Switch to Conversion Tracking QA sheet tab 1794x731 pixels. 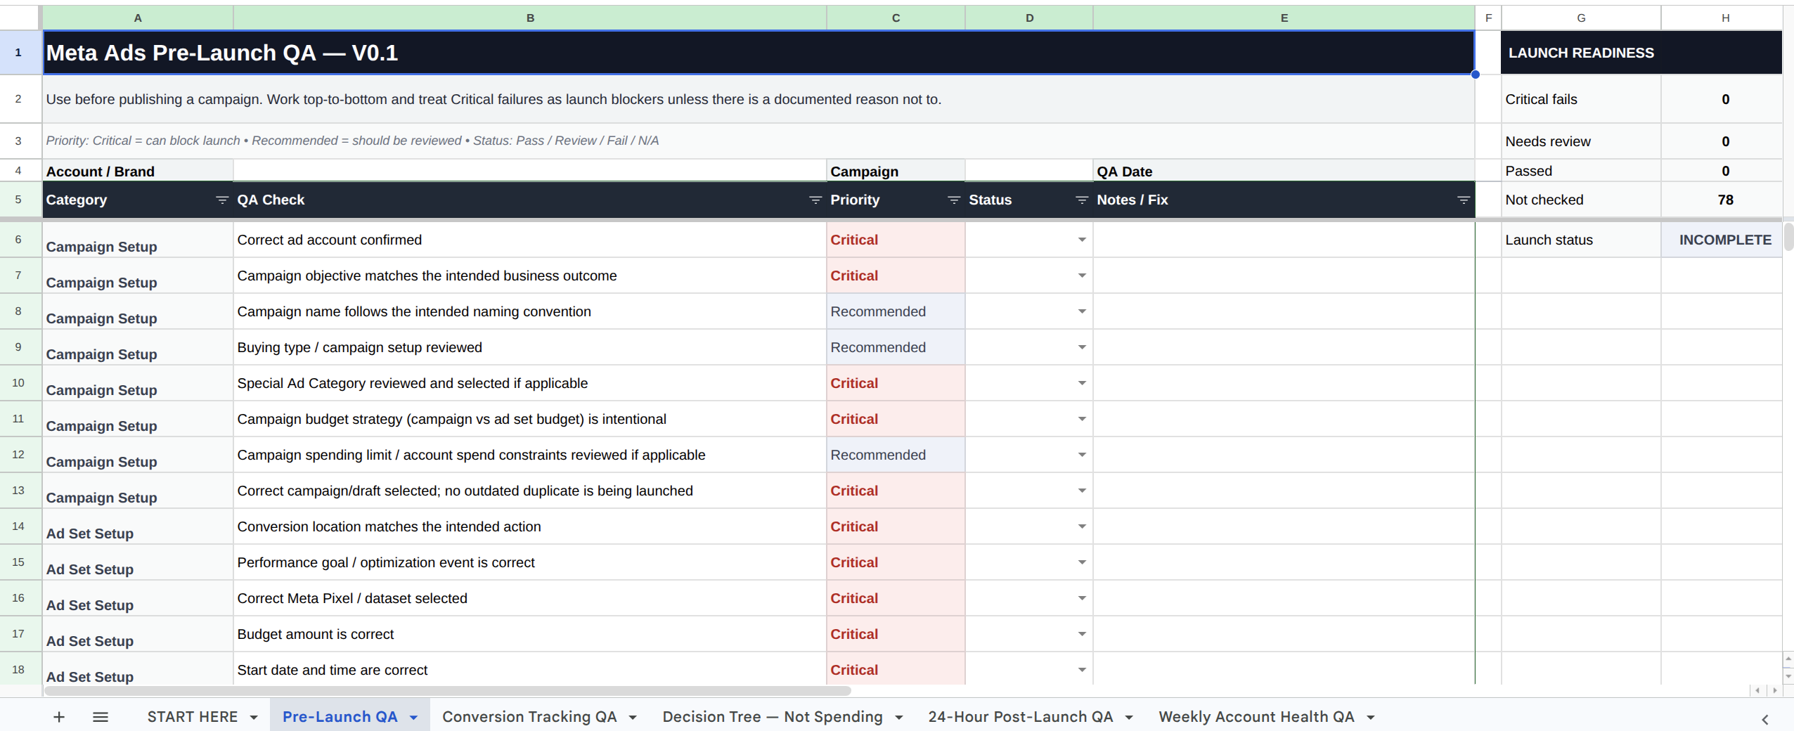pos(529,717)
